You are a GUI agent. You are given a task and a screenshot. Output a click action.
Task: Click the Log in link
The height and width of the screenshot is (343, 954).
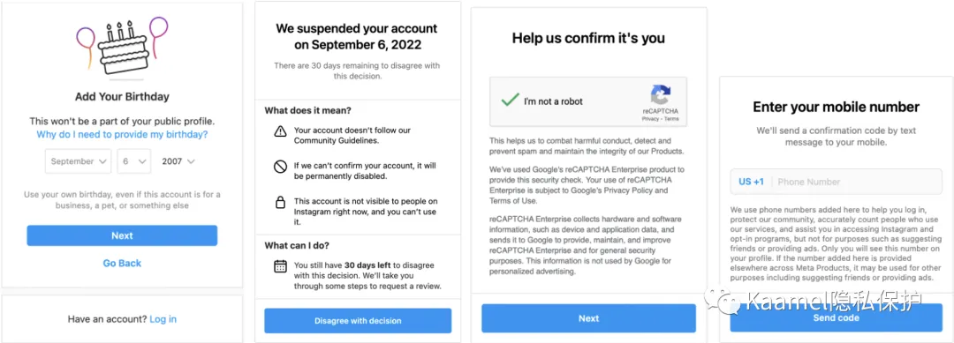(163, 319)
